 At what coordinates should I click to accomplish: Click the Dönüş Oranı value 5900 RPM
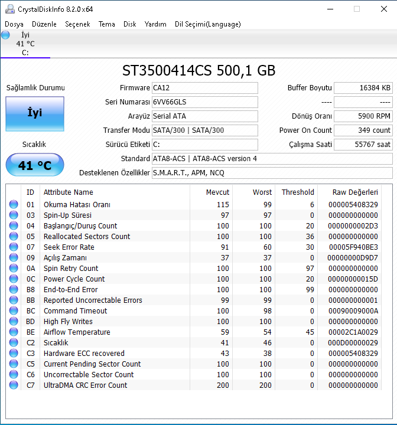(x=363, y=116)
